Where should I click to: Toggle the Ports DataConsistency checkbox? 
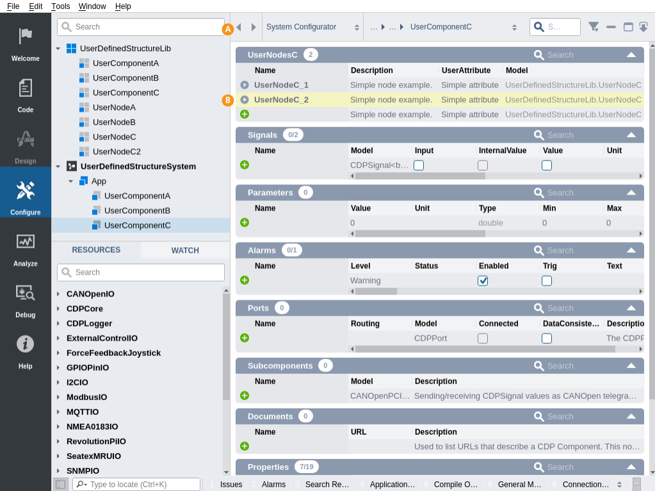tap(546, 338)
